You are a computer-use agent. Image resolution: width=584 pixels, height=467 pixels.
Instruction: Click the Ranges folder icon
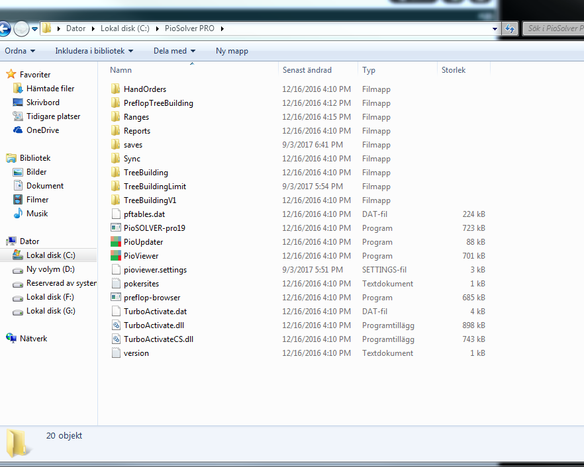coord(115,117)
